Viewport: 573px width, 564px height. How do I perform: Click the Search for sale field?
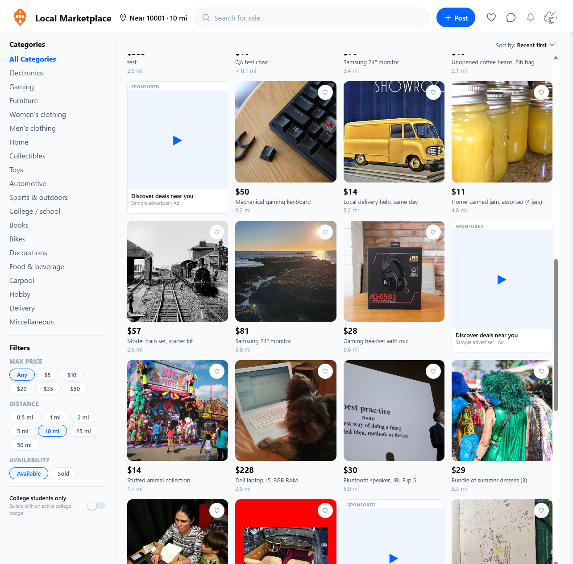click(311, 18)
